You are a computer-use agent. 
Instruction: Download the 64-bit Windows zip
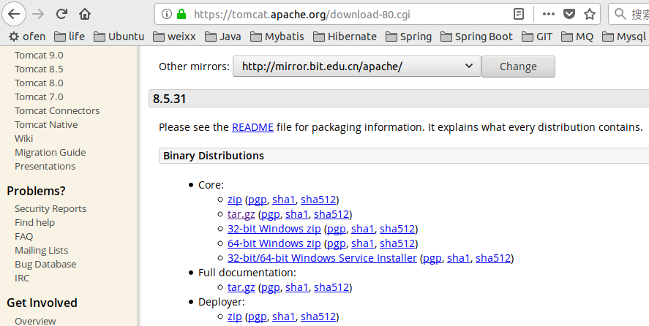(274, 243)
